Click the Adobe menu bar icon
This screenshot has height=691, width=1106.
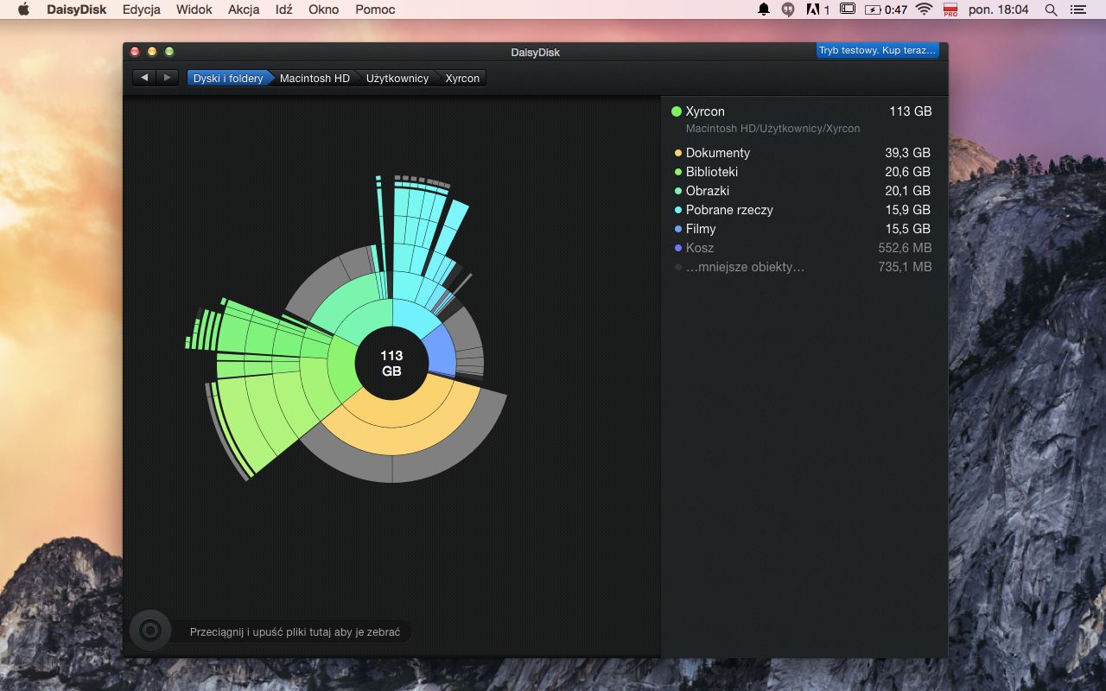pyautogui.click(x=817, y=10)
